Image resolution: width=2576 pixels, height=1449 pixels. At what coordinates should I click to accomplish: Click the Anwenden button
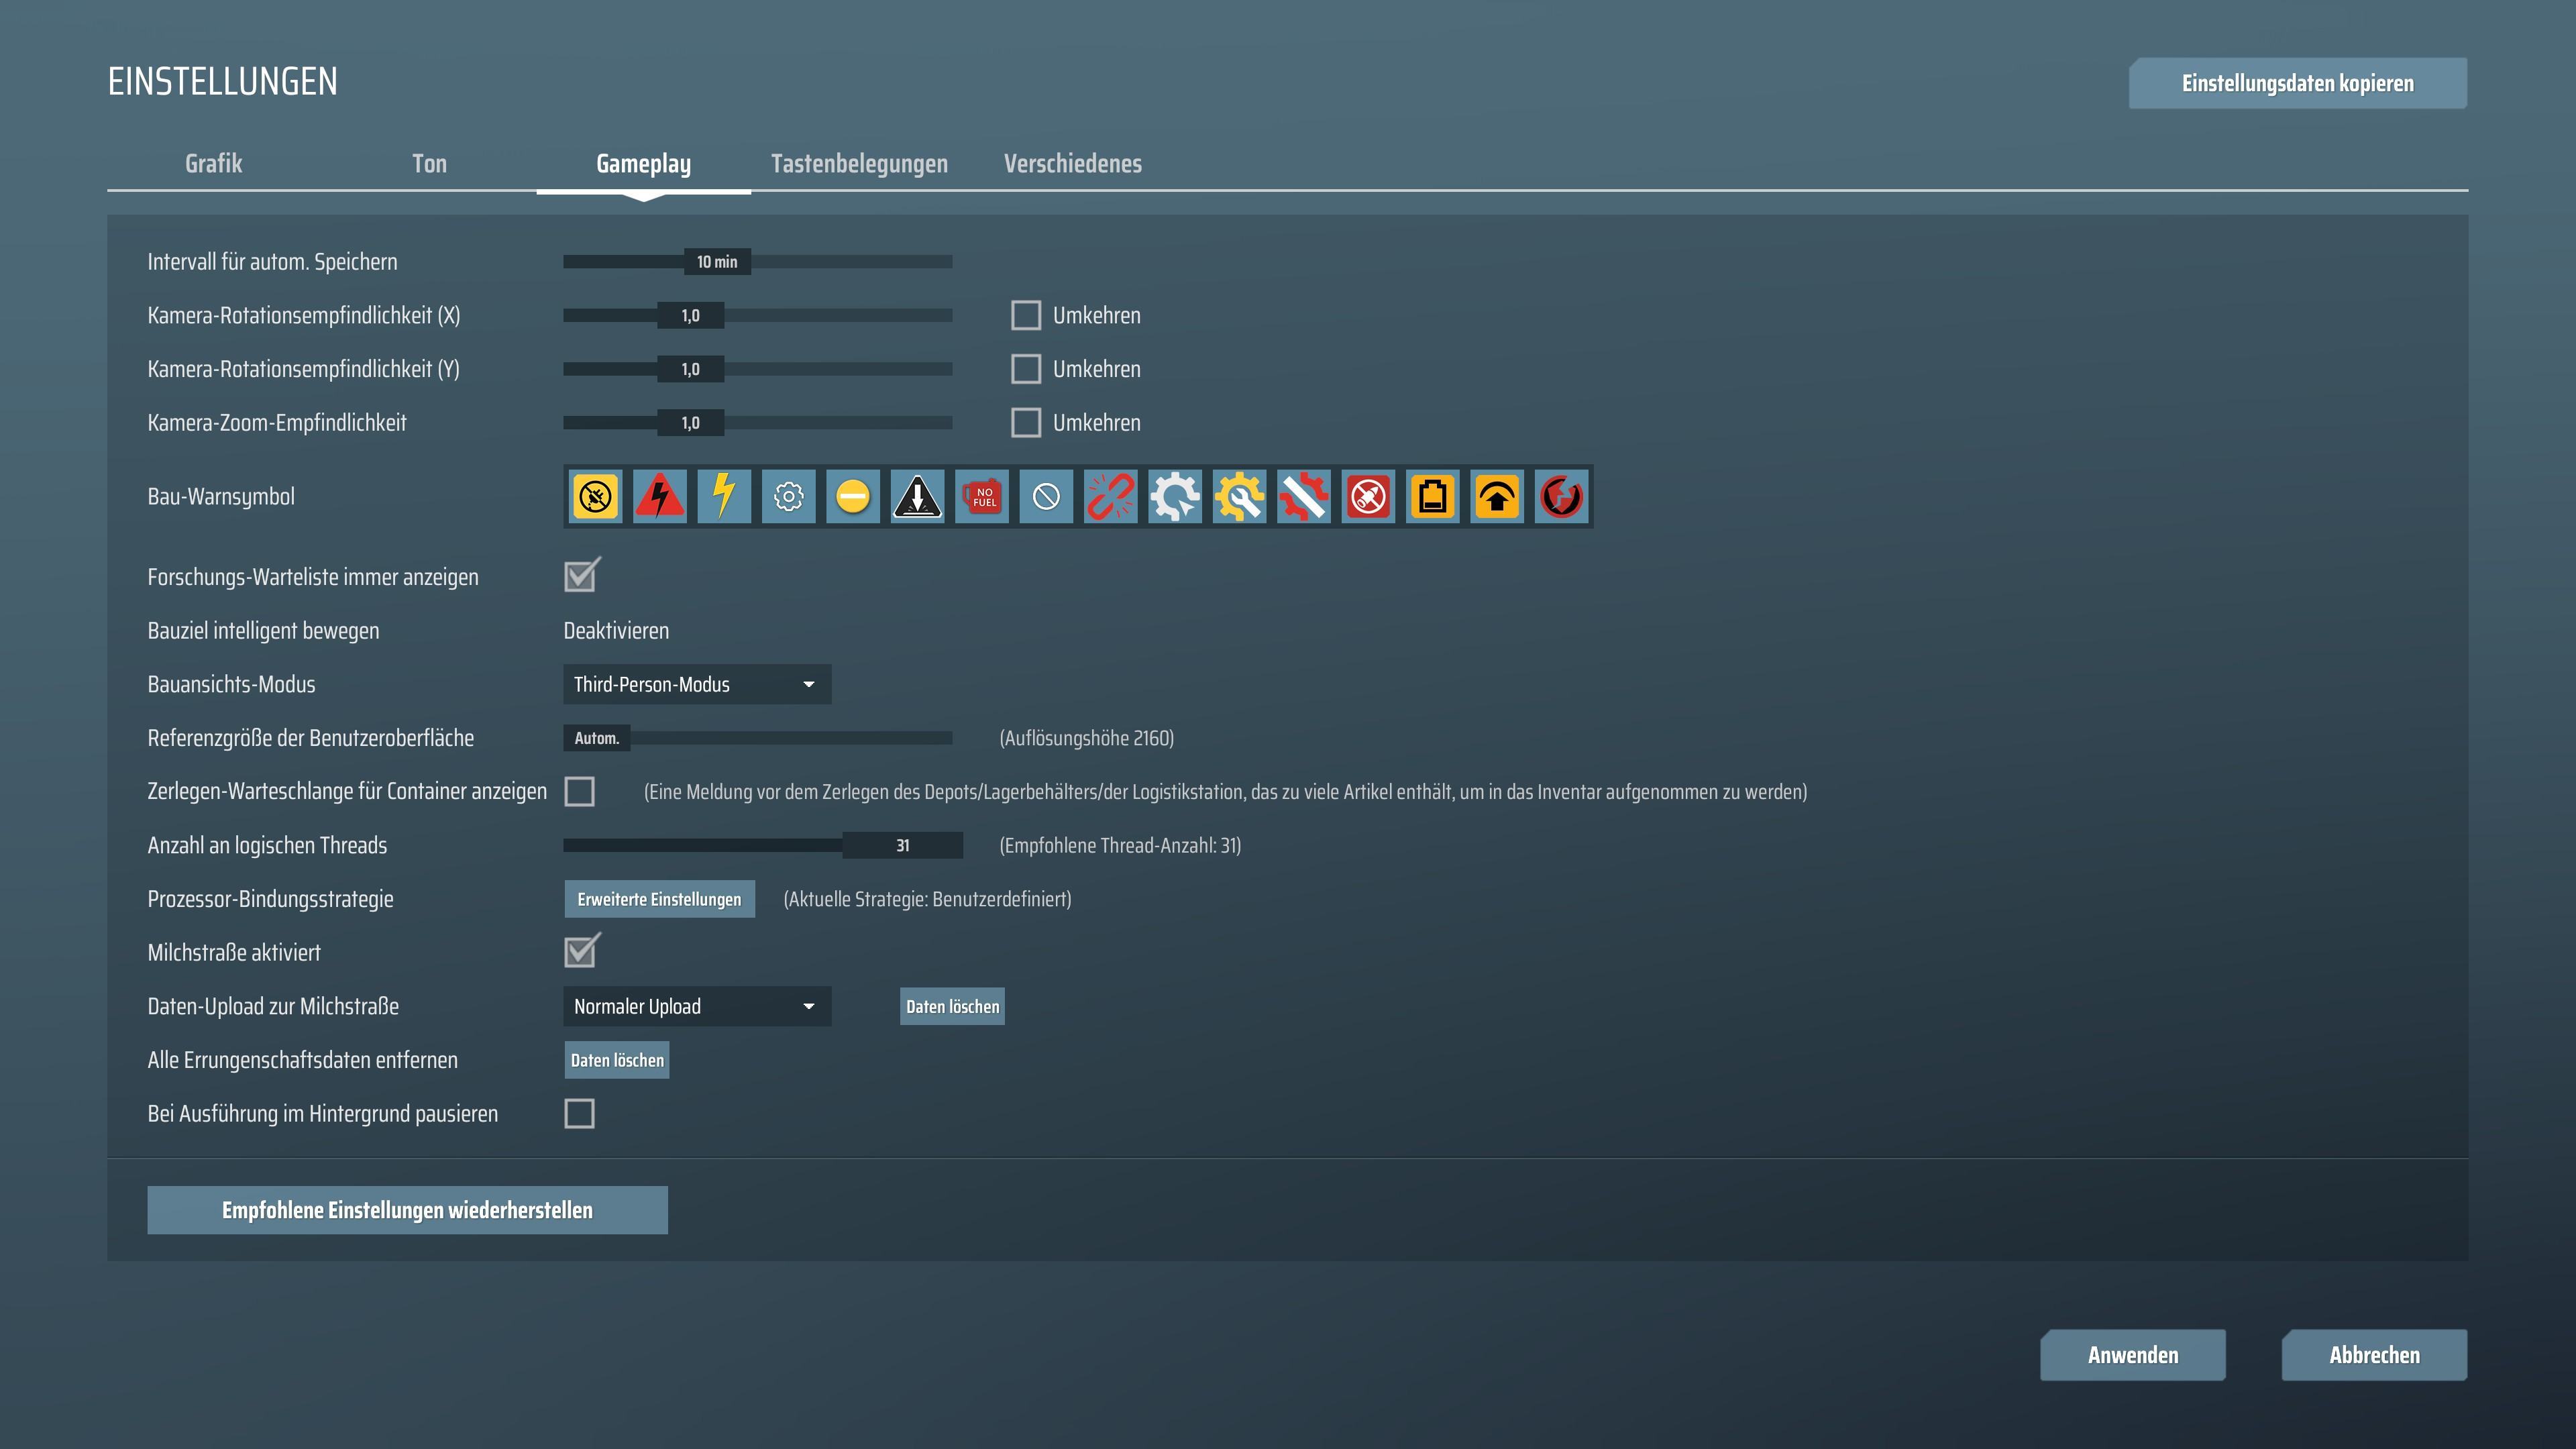coord(2132,1355)
